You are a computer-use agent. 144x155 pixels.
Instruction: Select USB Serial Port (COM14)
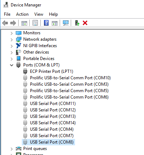tap(53, 123)
